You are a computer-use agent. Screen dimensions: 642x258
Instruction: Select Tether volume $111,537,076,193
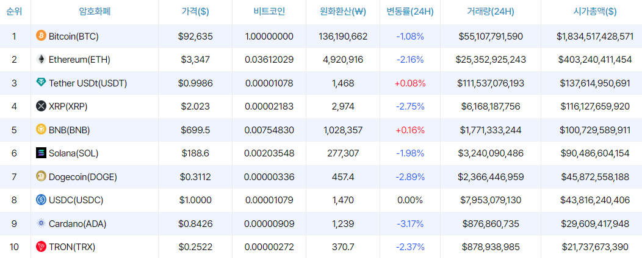click(491, 83)
